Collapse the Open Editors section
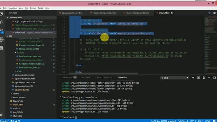 click(15, 18)
